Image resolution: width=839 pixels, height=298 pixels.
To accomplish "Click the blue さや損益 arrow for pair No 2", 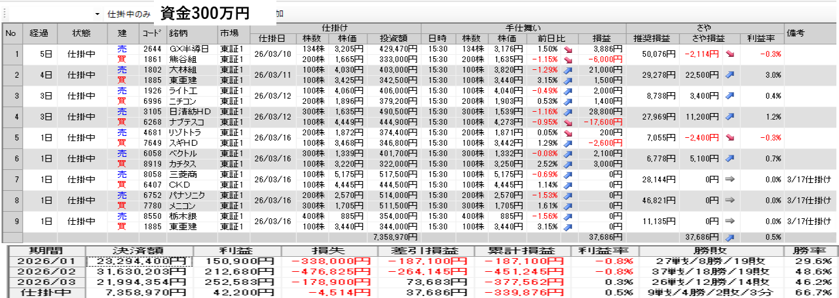I will click(x=730, y=74).
